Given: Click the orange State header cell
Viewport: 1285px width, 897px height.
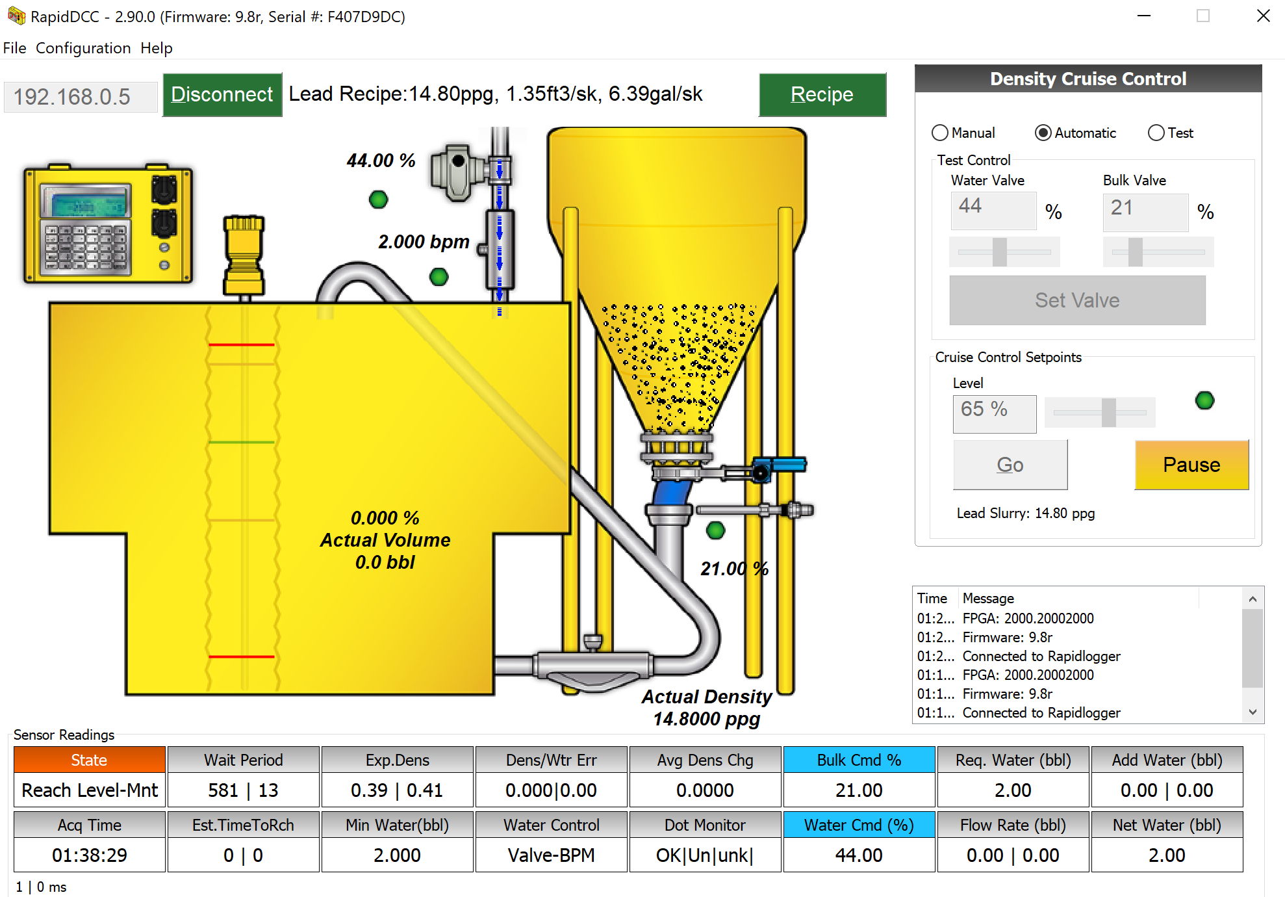Looking at the screenshot, I should (89, 760).
